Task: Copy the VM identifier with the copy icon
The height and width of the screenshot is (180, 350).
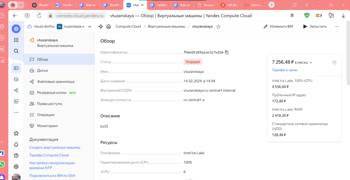Action: click(x=227, y=52)
